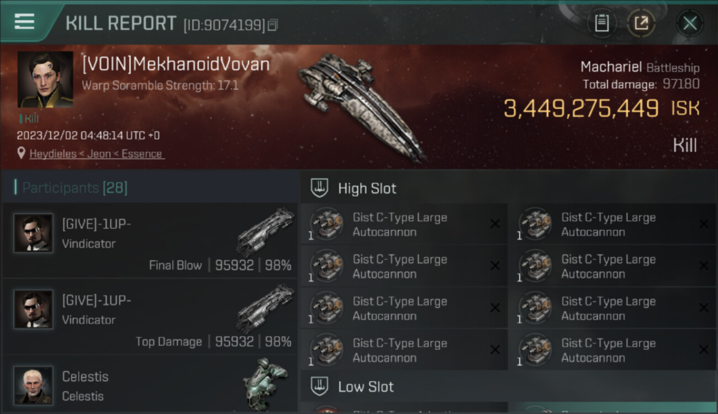This screenshot has width=718, height=414.
Task: Click the Low Slot section icon
Action: point(319,386)
